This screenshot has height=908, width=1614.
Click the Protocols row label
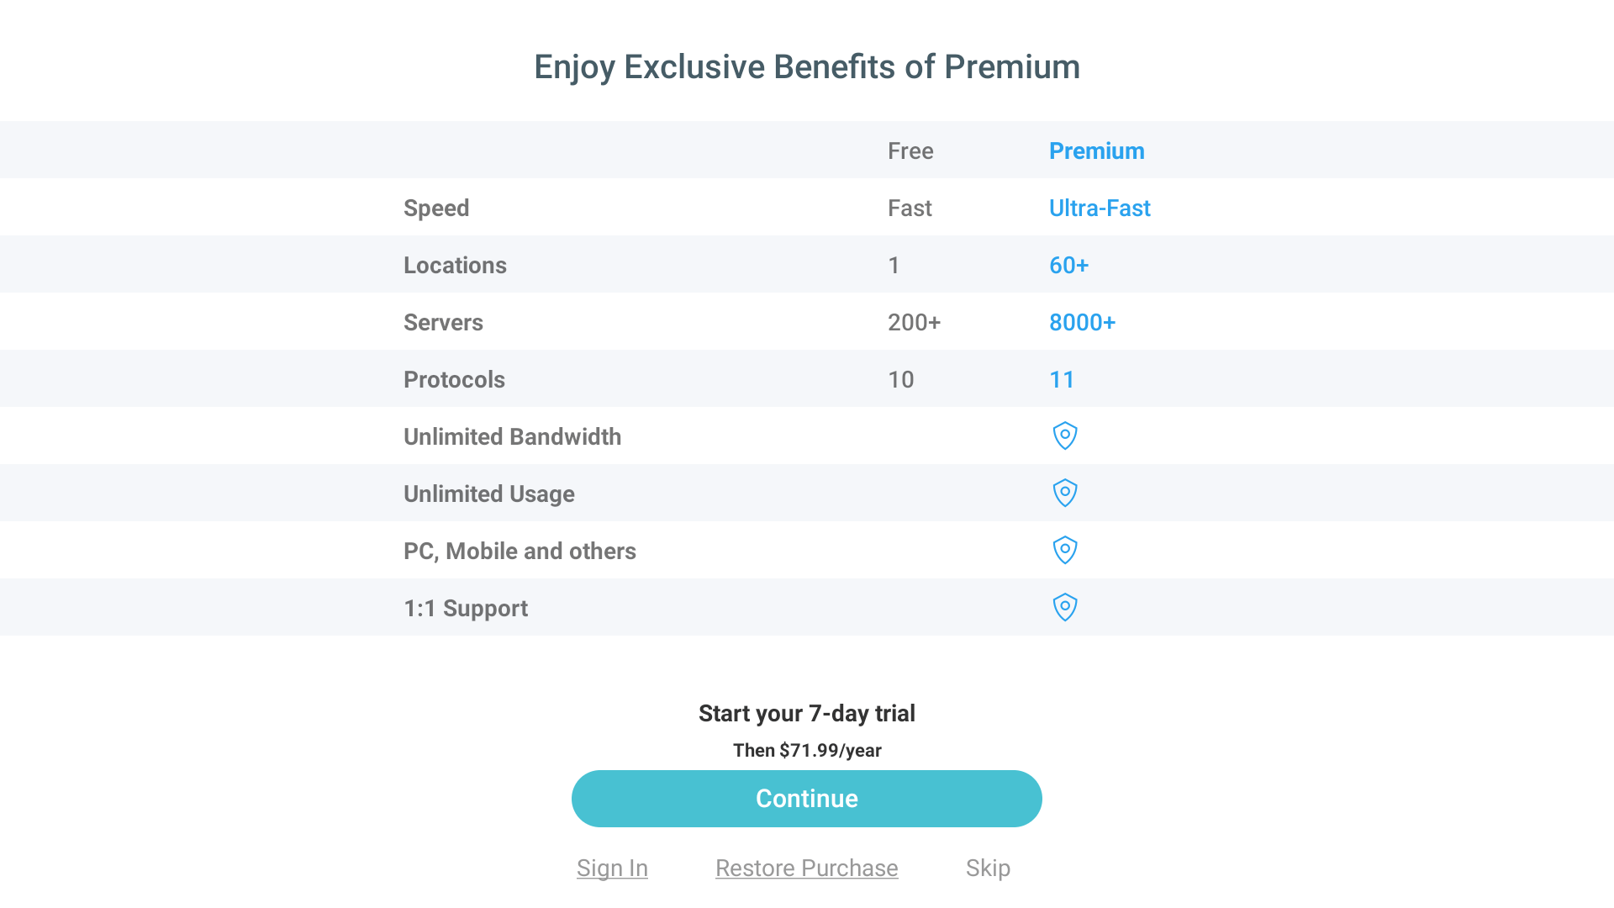(x=454, y=380)
